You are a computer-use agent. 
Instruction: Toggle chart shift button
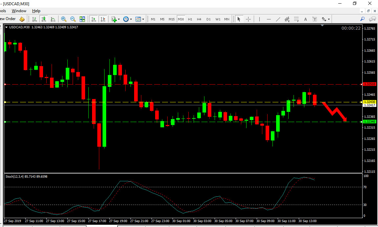pos(103,19)
